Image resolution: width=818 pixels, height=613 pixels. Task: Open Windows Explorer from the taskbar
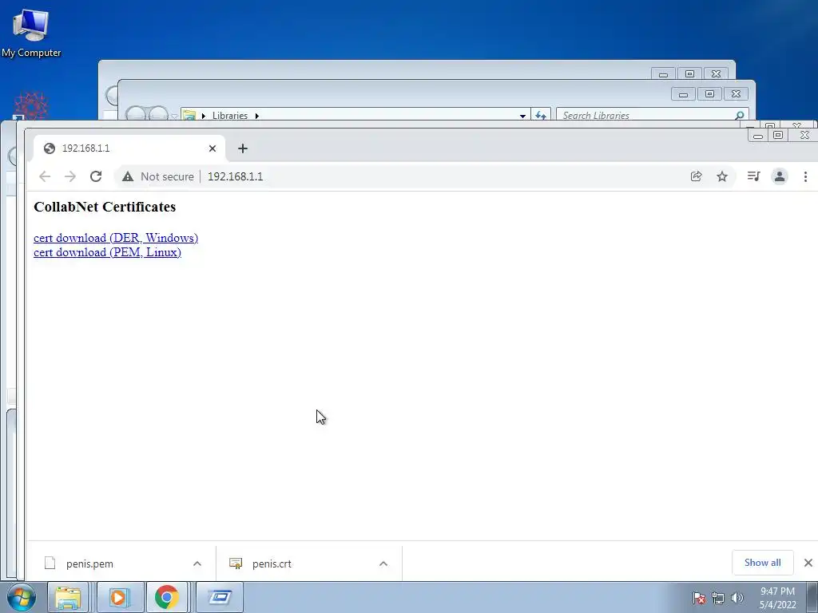tap(69, 597)
